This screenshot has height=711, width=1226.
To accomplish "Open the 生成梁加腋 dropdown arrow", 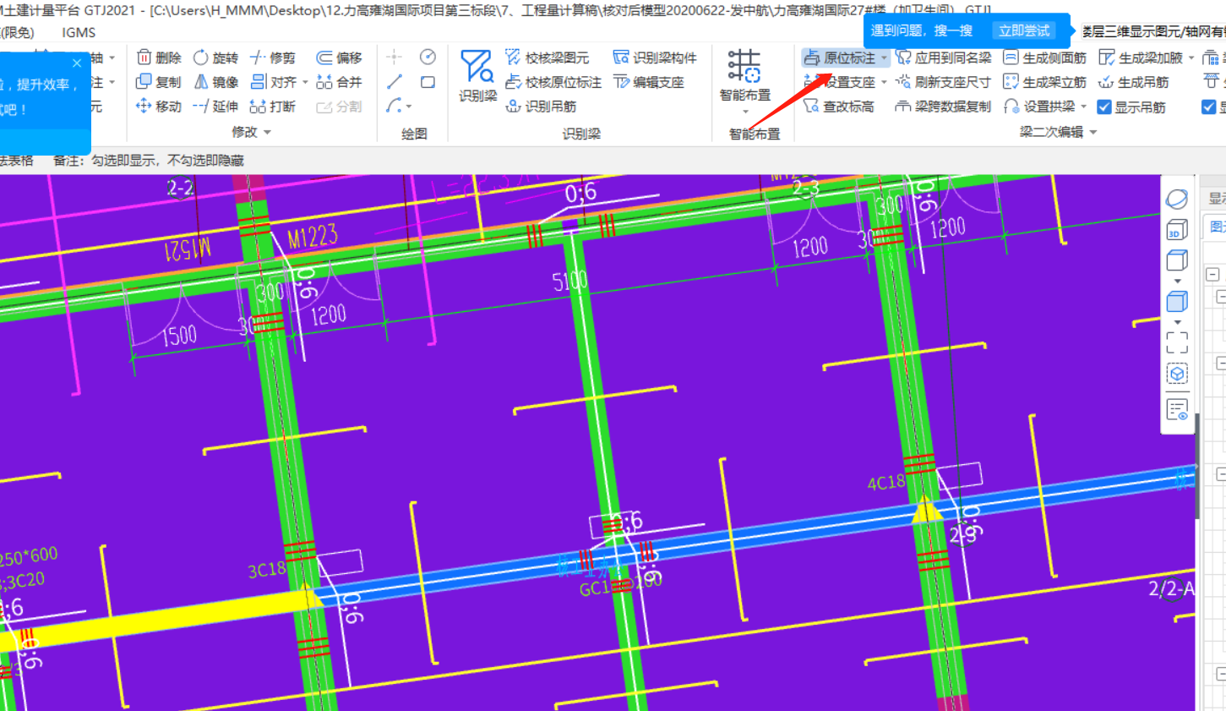I will click(x=1191, y=58).
